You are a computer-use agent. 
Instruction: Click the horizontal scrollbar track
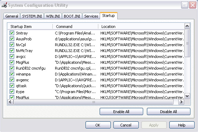point(93,102)
